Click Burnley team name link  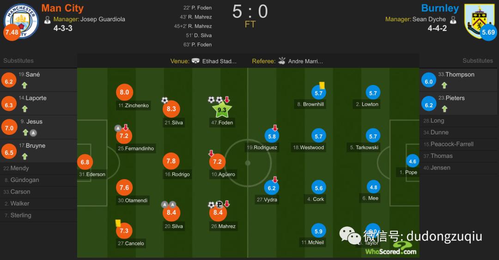pos(439,8)
